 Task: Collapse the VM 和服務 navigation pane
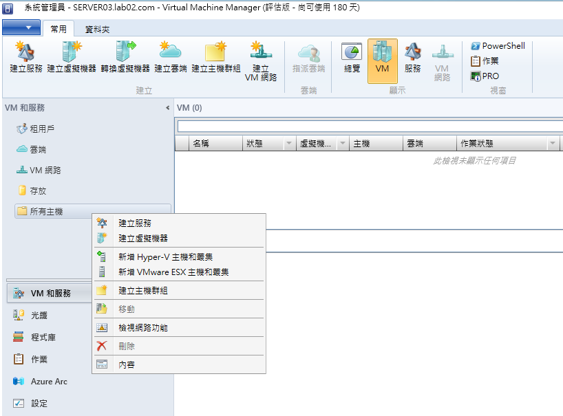click(168, 108)
